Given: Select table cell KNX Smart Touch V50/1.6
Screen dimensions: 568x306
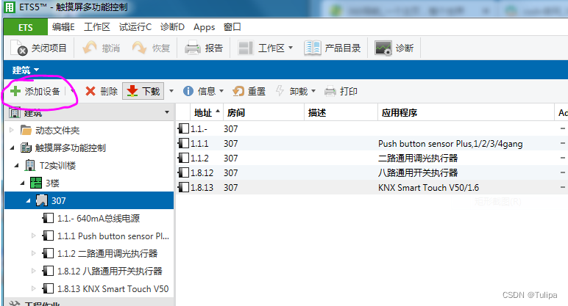Looking at the screenshot, I should pyautogui.click(x=428, y=188).
